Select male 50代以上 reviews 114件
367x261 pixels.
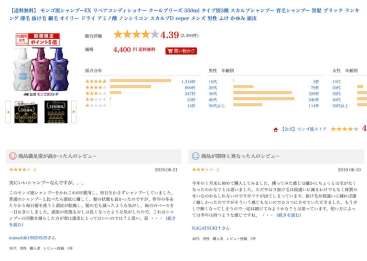(313, 106)
